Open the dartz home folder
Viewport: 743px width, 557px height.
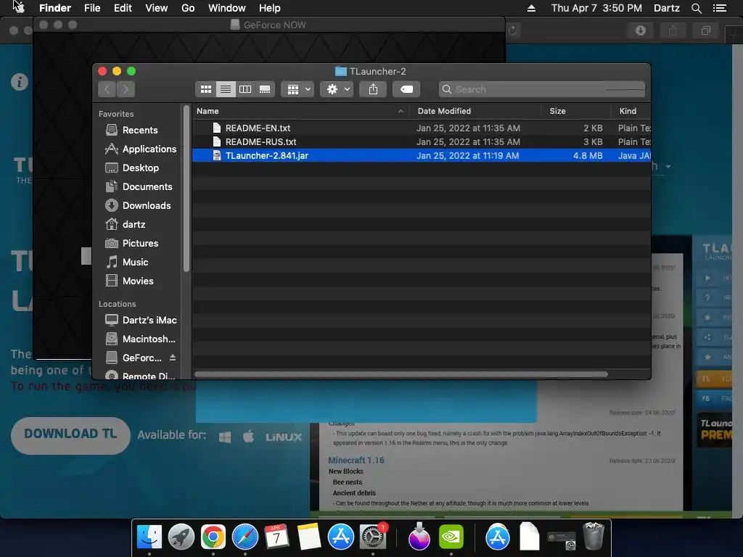point(126,224)
